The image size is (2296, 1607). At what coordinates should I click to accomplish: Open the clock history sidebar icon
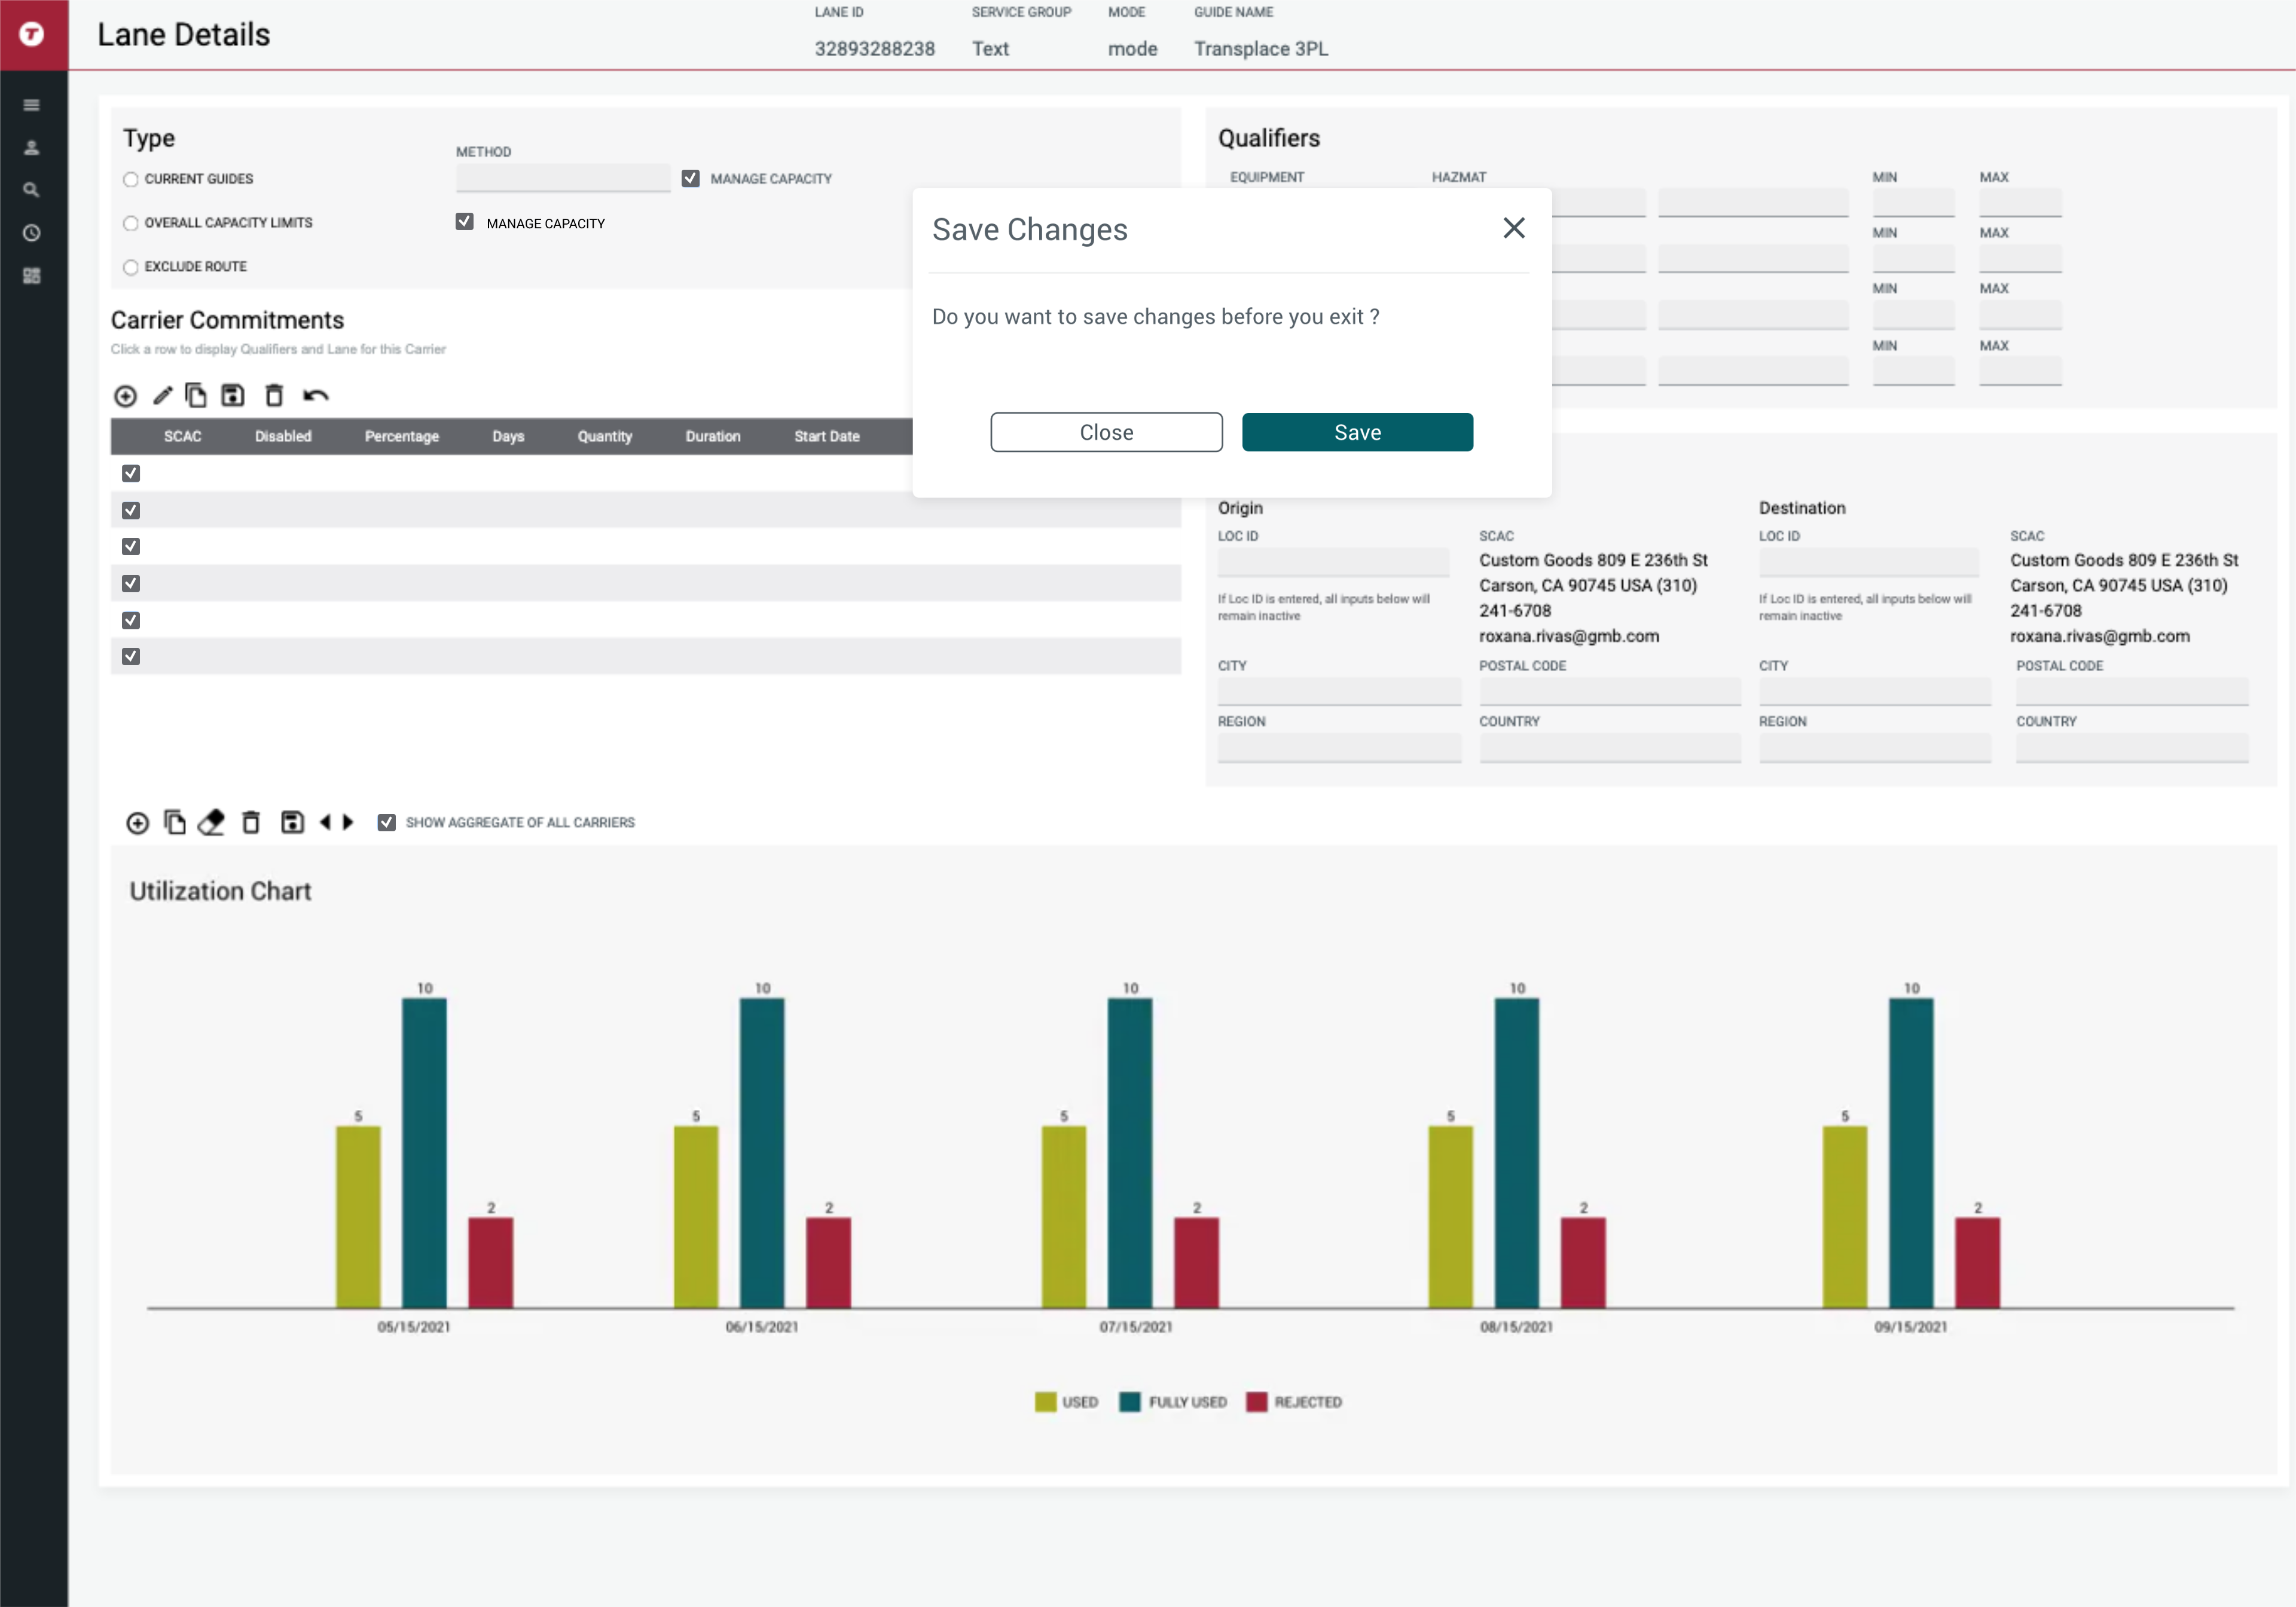32,233
